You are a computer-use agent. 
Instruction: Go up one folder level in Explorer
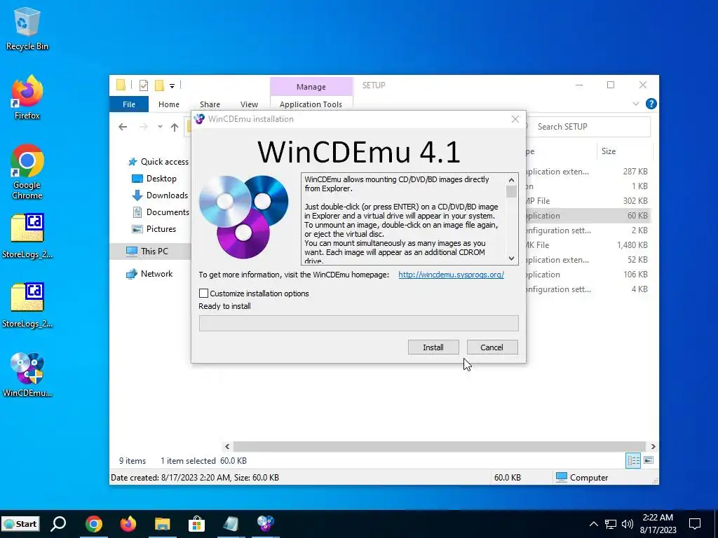(175, 127)
